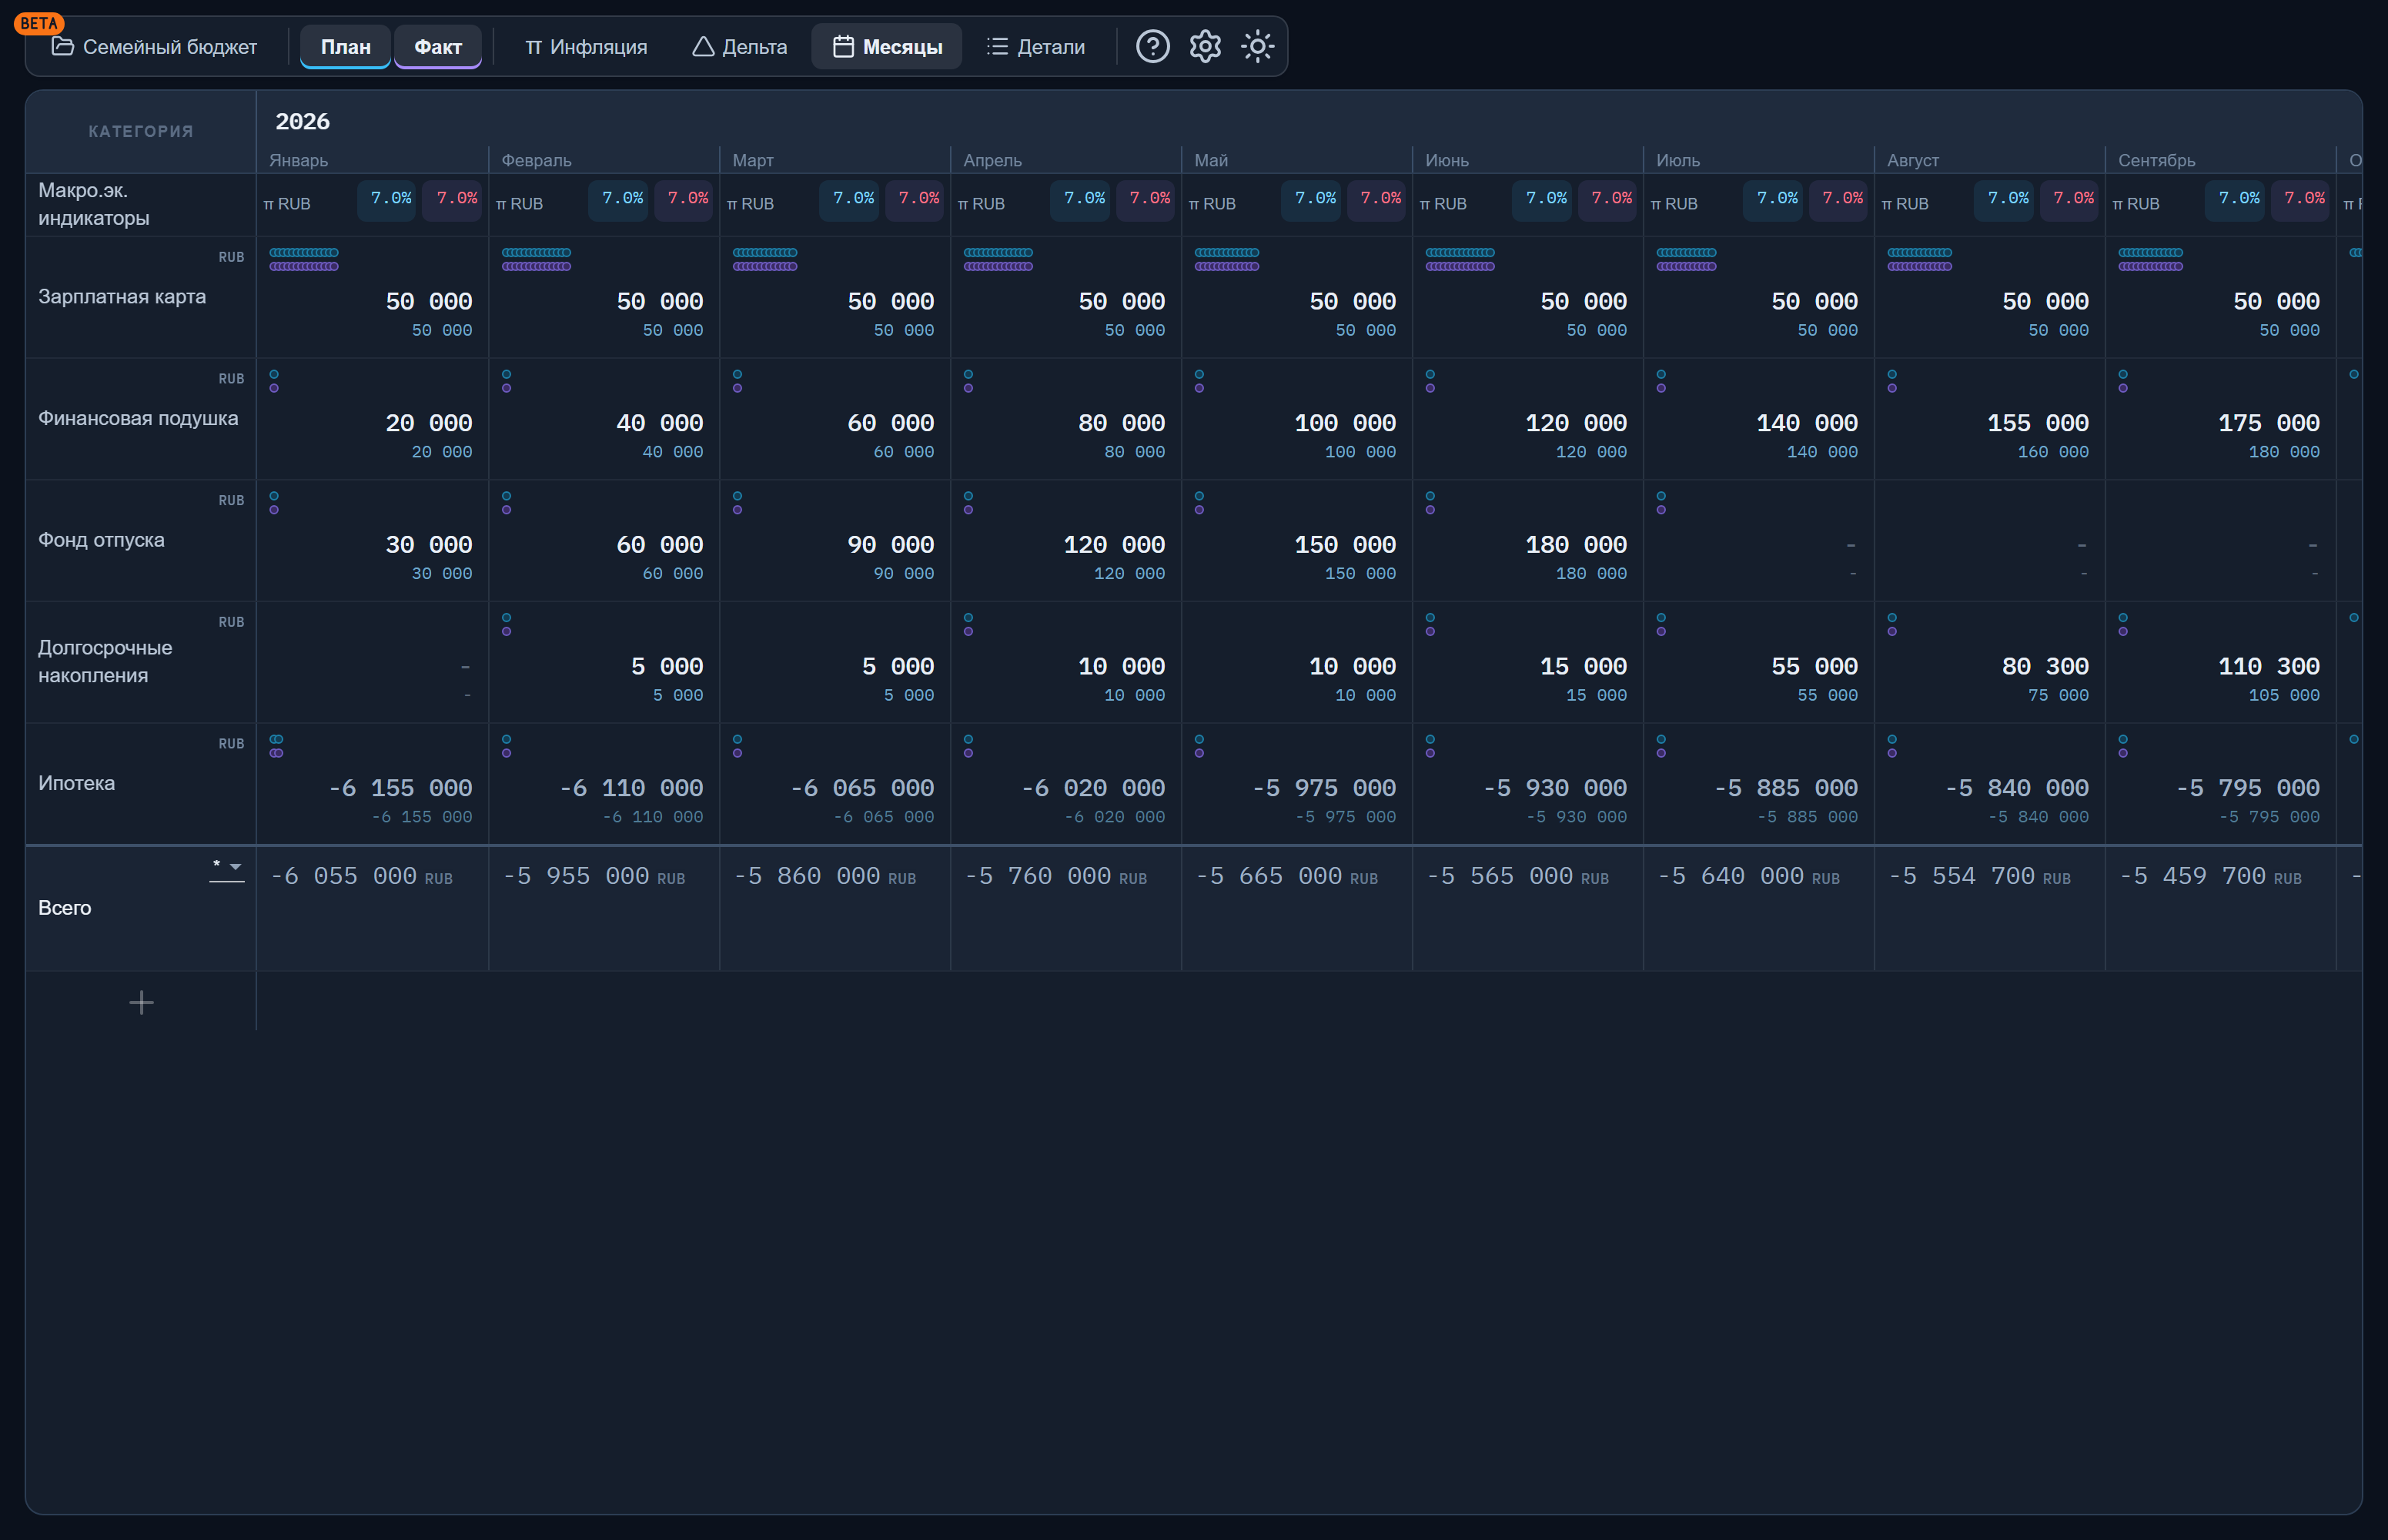Select the Ипотека category label

point(76,783)
